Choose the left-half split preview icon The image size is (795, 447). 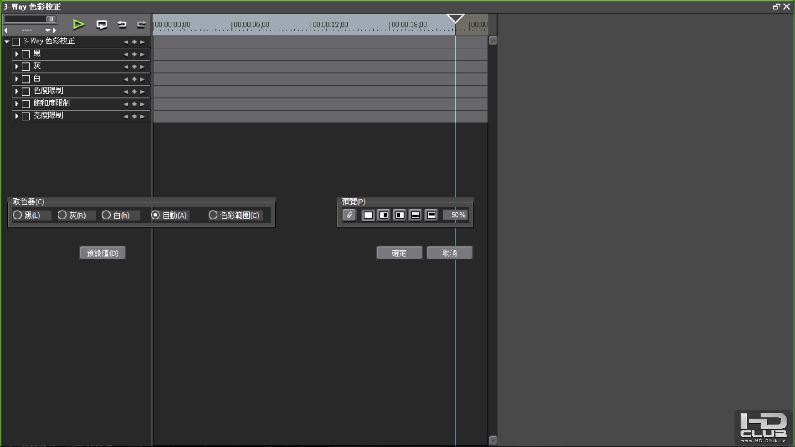(384, 215)
